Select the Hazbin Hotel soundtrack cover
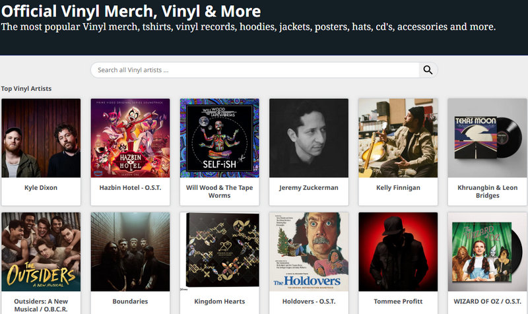This screenshot has height=314, width=528. pos(130,138)
